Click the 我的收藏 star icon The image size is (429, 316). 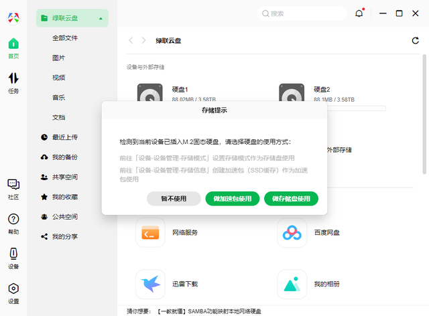[x=44, y=197]
